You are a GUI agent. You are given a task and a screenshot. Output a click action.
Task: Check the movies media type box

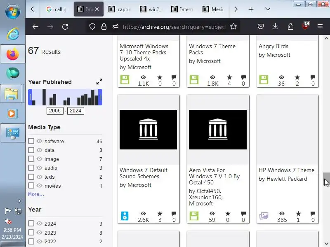pyautogui.click(x=31, y=186)
